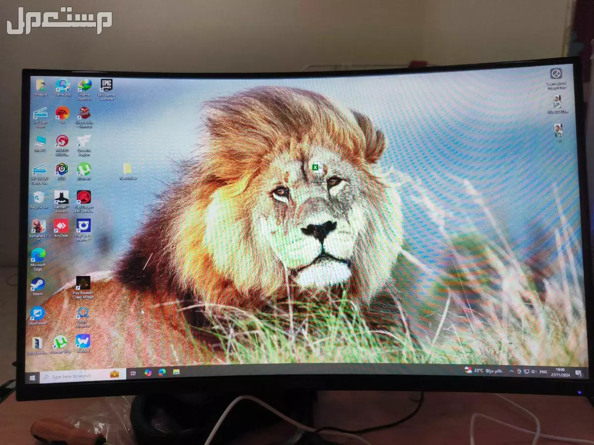This screenshot has width=594, height=445.
Task: Switch the ENG input language
Action: pyautogui.click(x=543, y=372)
